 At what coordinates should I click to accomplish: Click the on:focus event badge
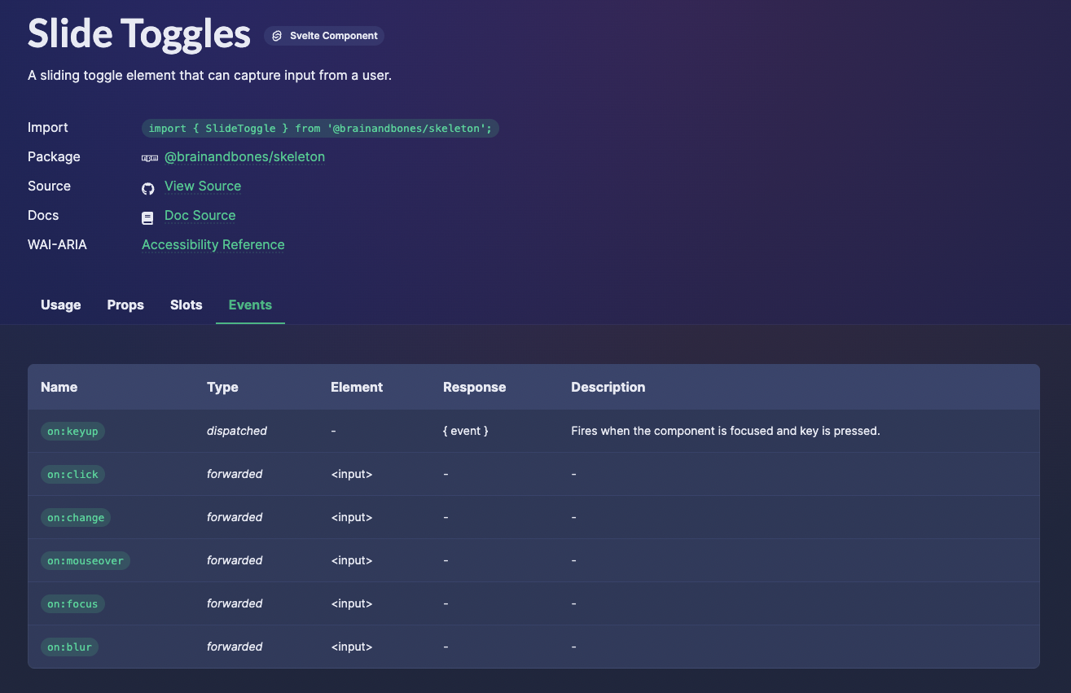pyautogui.click(x=72, y=603)
